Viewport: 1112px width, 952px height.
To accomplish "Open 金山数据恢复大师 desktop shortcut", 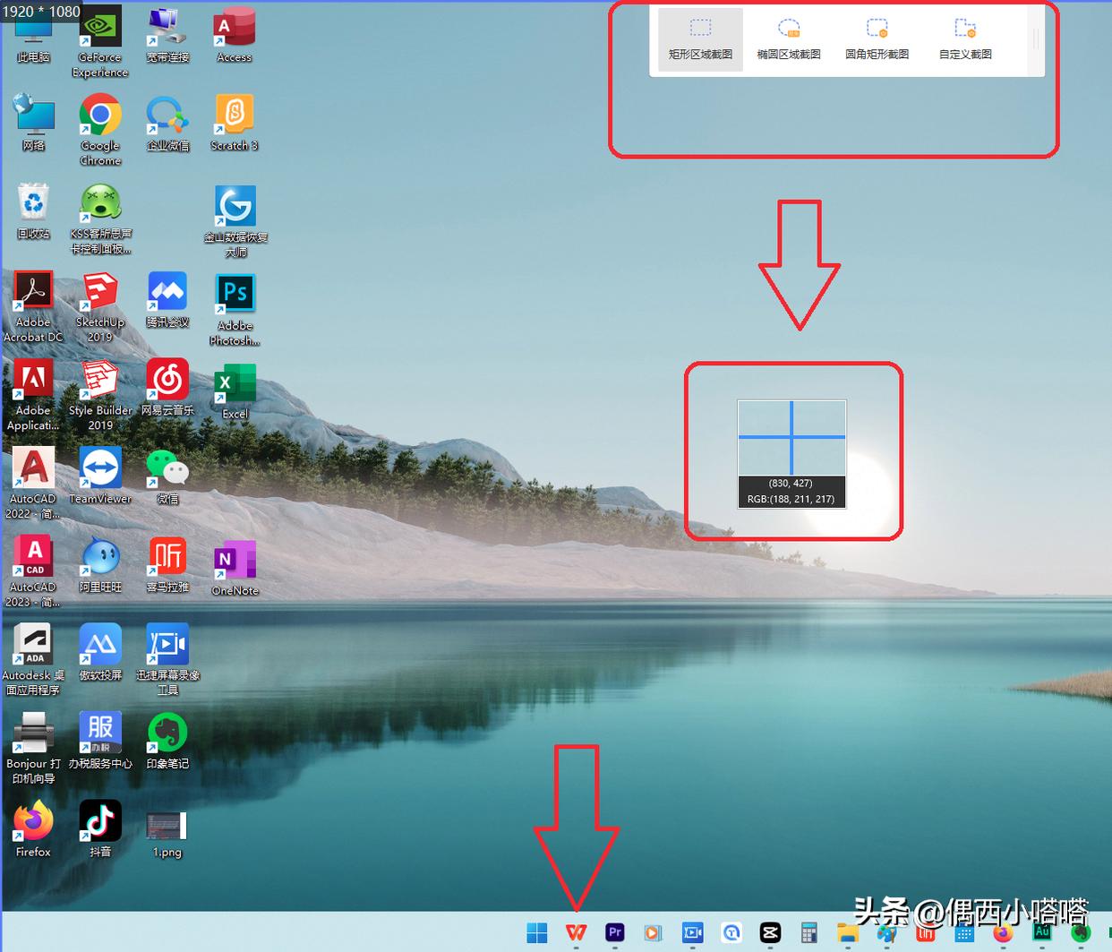I will [235, 221].
